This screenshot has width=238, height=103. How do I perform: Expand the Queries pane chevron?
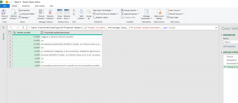click(3, 27)
